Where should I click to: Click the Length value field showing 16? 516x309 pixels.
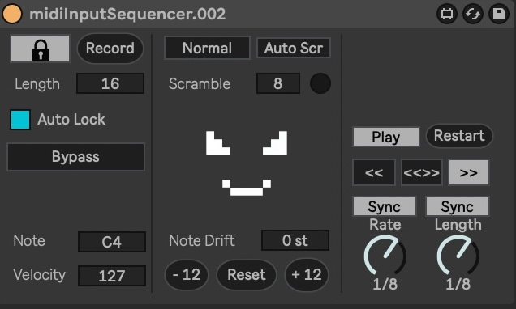click(x=110, y=83)
